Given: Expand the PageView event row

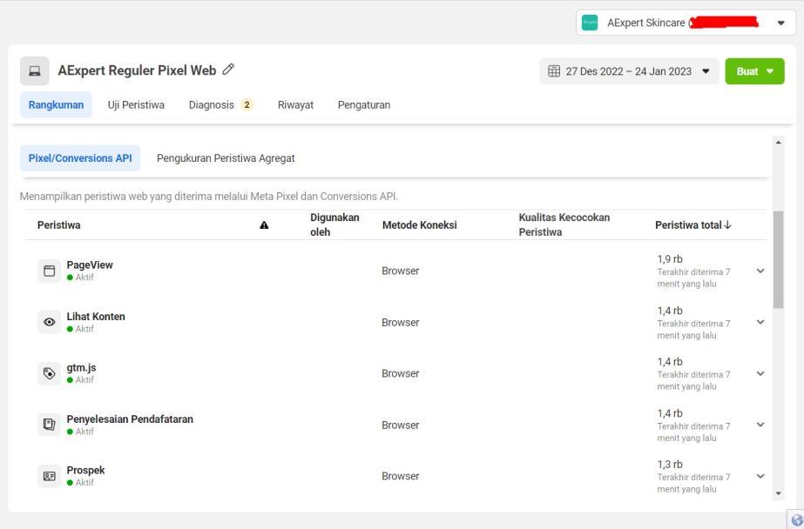Looking at the screenshot, I should pos(760,271).
